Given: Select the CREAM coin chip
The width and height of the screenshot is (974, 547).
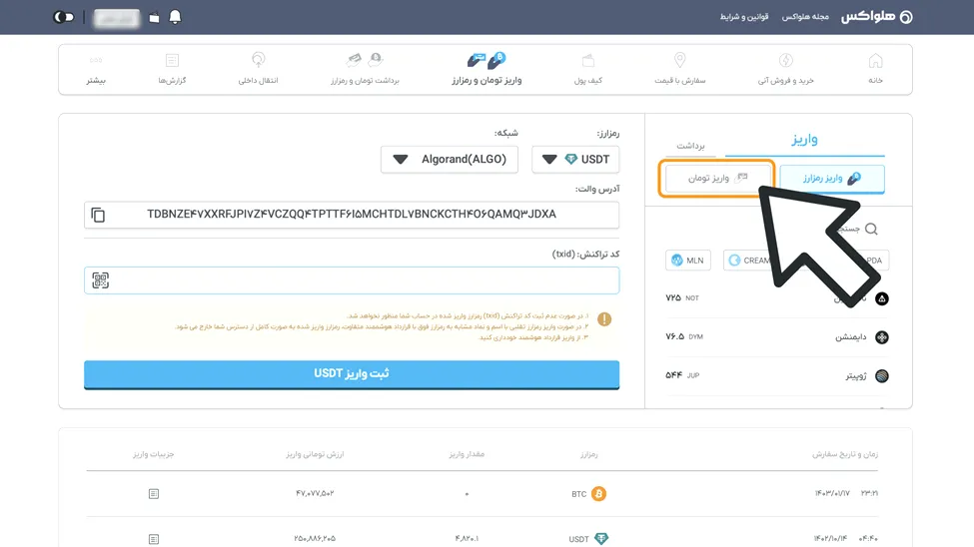Looking at the screenshot, I should pos(750,261).
